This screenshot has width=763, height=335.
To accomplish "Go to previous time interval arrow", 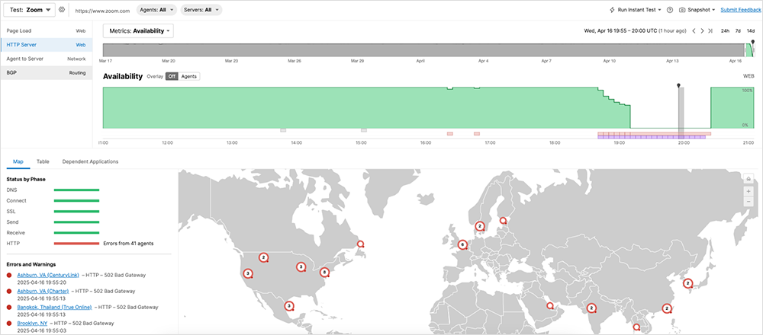I will [694, 31].
